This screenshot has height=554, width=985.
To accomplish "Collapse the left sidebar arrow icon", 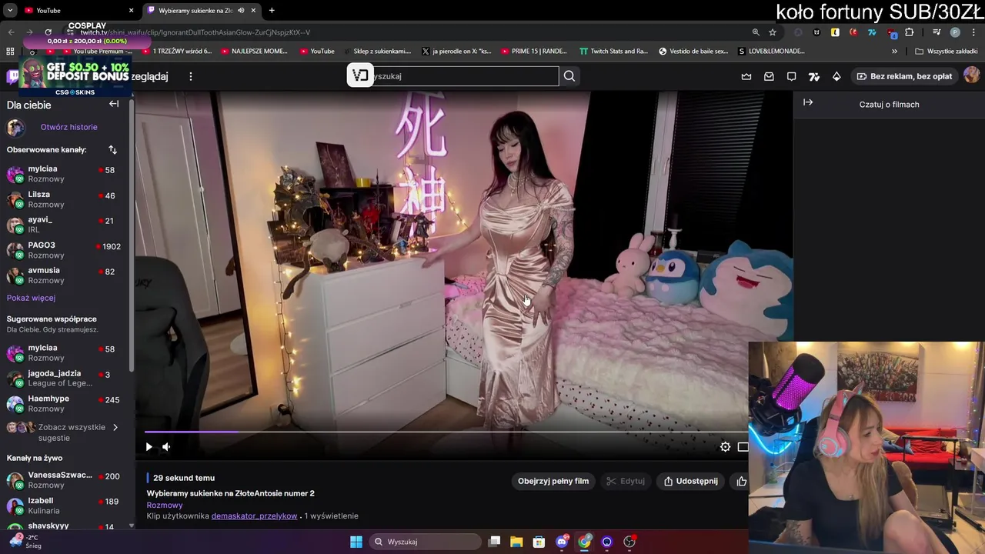I will click(114, 104).
